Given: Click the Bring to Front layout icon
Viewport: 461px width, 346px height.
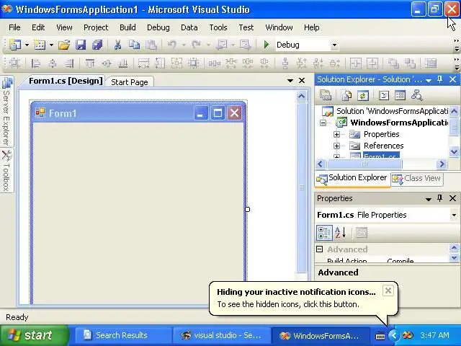Looking at the screenshot, I should (393, 63).
